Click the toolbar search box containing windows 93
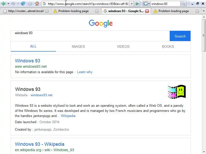This screenshot has height=154, width=206. coord(165,4)
